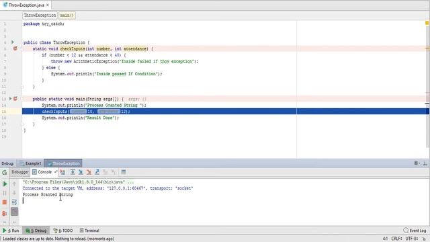This screenshot has width=430, height=242.
Task: Open the Debug tool window button
Action: [x=36, y=231]
